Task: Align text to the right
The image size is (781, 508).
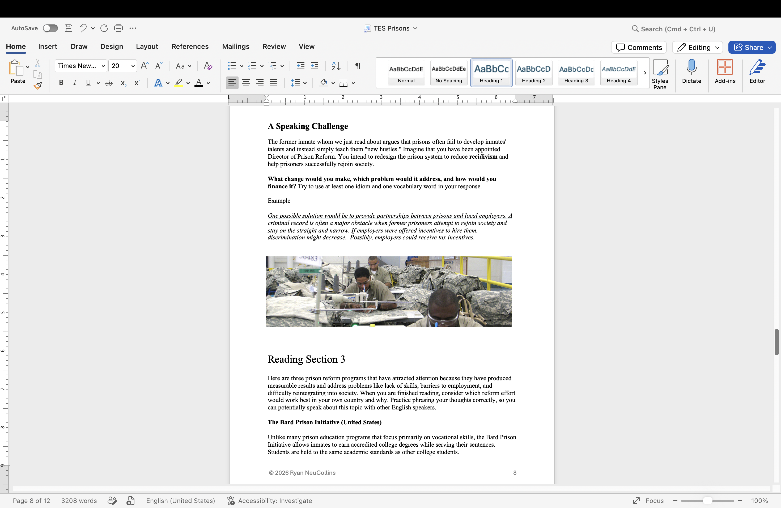Action: click(260, 83)
